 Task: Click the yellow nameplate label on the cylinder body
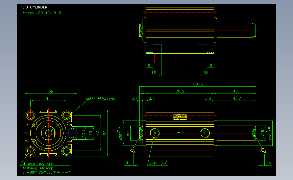(180, 117)
